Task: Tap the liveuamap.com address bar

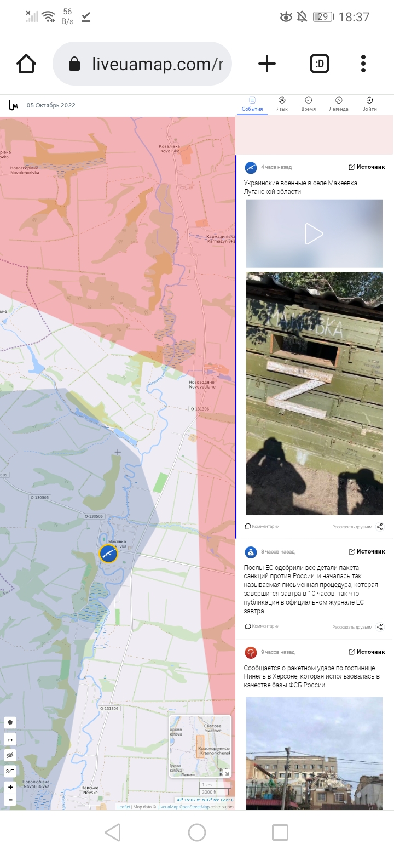Action: pos(142,64)
